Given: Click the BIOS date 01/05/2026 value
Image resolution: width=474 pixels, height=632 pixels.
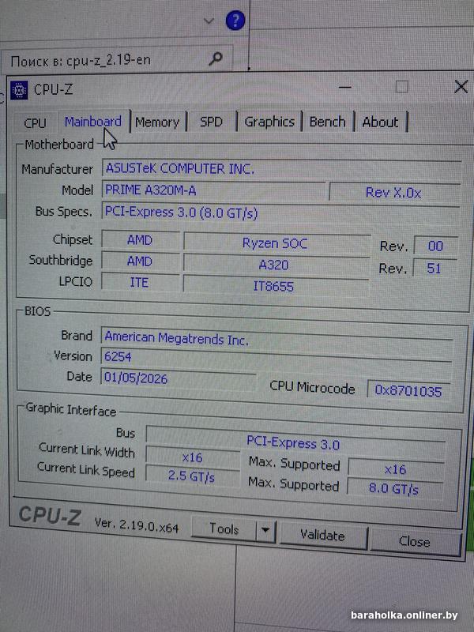Looking at the screenshot, I should pyautogui.click(x=179, y=378).
